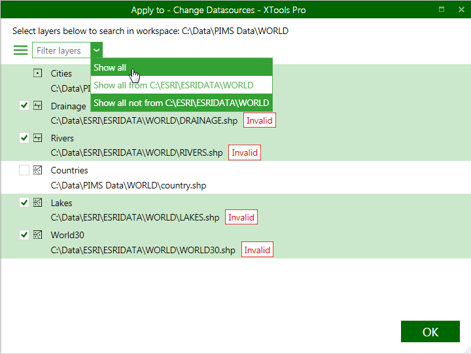Click the World30 polygon layer icon
The width and height of the screenshot is (471, 354).
point(37,235)
